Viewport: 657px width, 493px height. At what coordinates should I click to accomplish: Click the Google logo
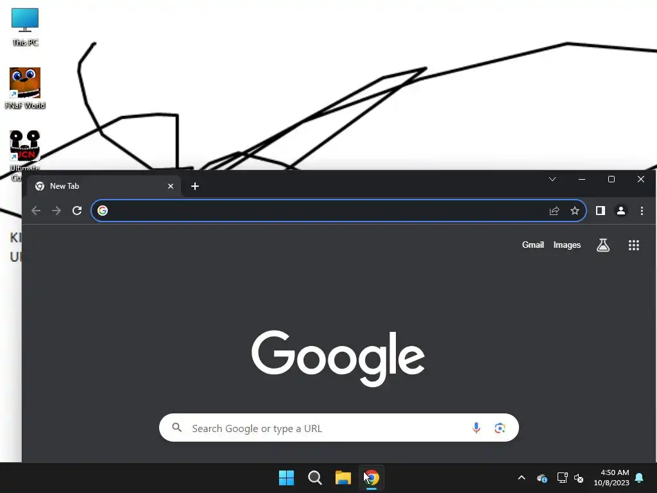(x=338, y=358)
